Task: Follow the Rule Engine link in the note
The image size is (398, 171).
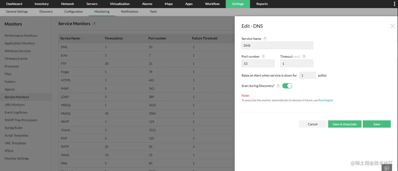Action: tap(326, 100)
